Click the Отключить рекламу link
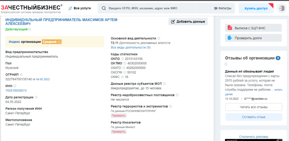 (254, 137)
